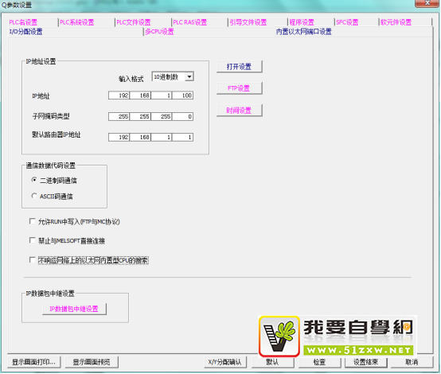This screenshot has width=441, height=374.
Task: Click 设置结束 to finish settings
Action: click(365, 362)
